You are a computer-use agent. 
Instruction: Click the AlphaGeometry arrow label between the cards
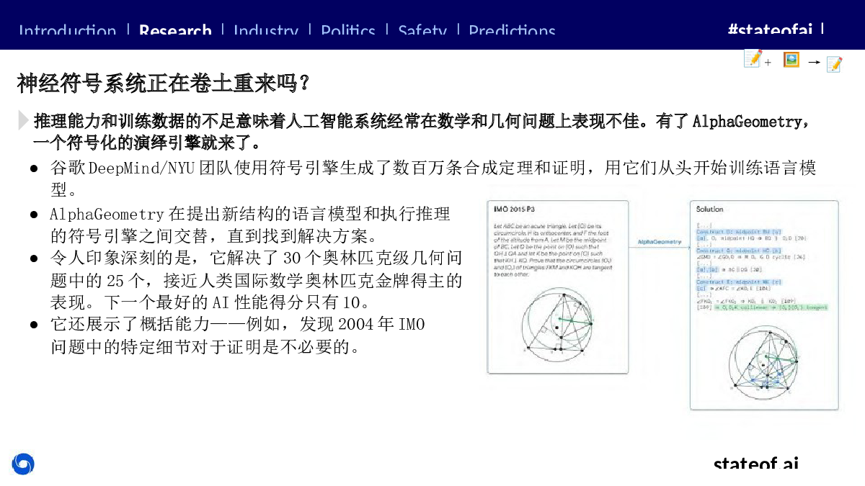pos(659,243)
